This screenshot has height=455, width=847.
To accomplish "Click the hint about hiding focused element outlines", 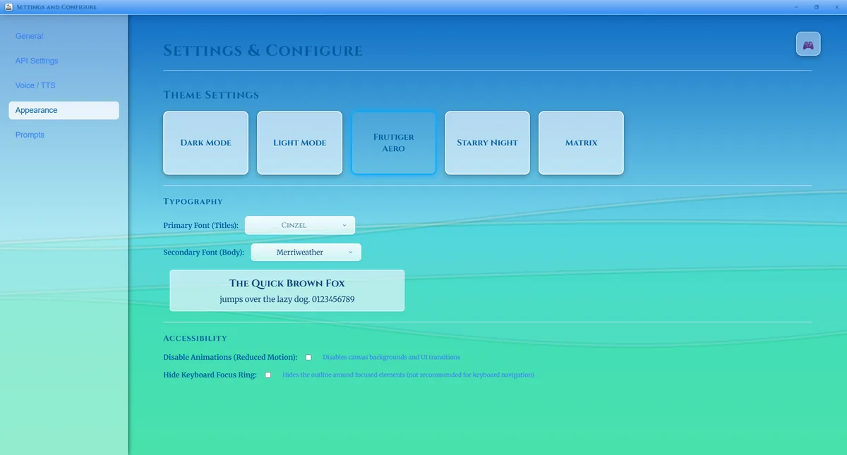I will coord(408,375).
